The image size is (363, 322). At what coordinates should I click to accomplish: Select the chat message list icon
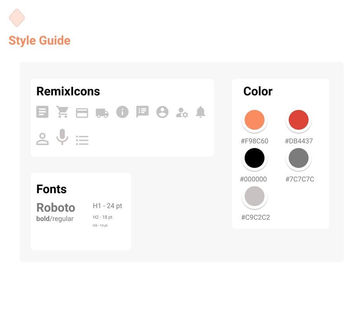[x=142, y=112]
